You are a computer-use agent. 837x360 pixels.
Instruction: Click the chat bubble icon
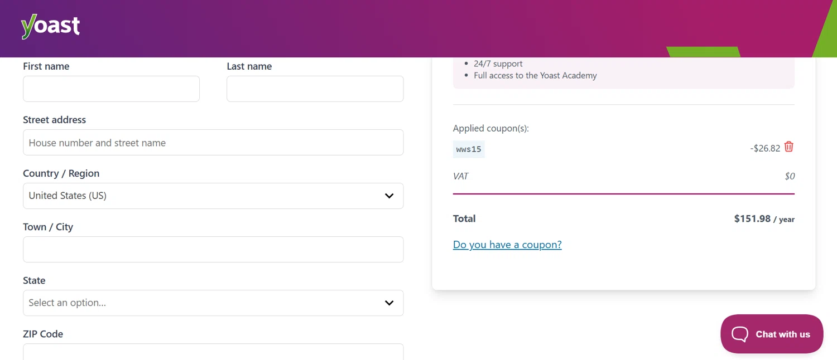point(740,334)
